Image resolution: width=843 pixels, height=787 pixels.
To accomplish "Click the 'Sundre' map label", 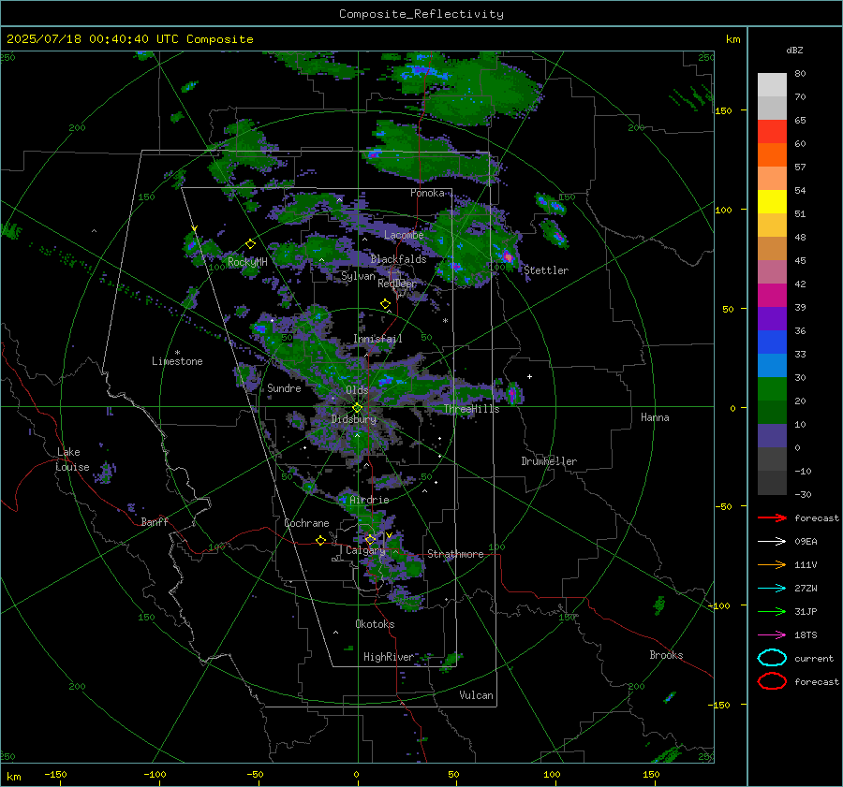I will [x=284, y=387].
